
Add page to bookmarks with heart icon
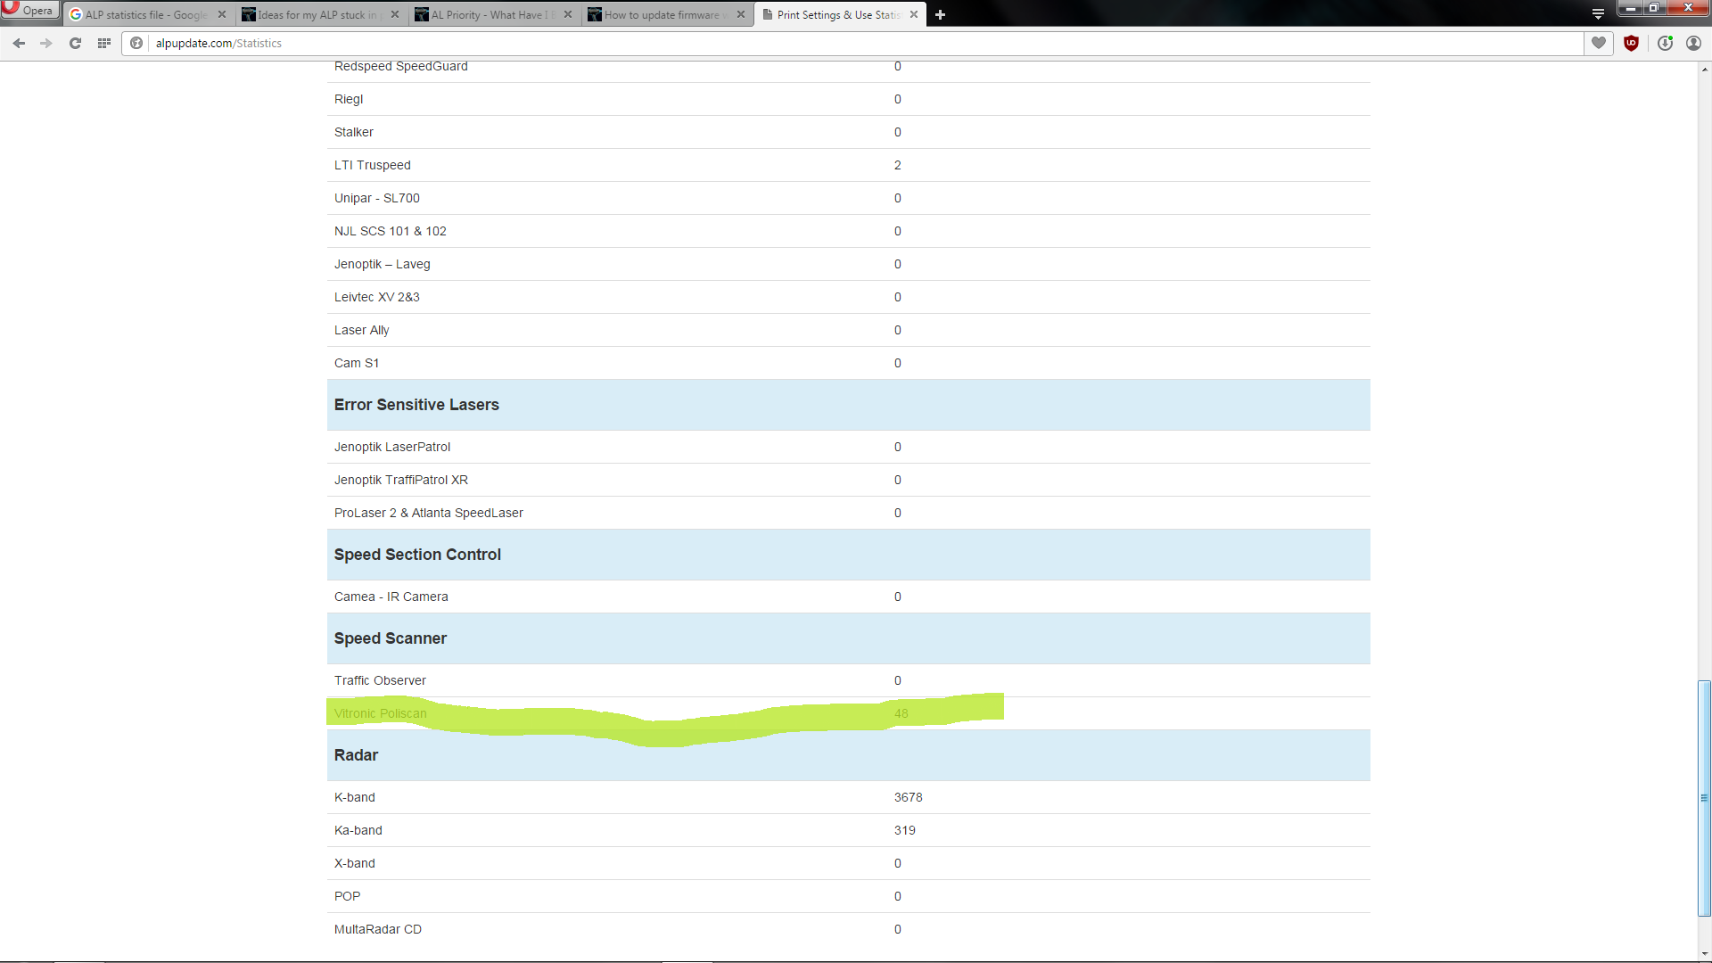click(1599, 43)
